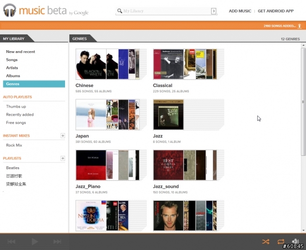306x250 pixels.
Task: Open the Japan genre album art
Action: (108, 115)
